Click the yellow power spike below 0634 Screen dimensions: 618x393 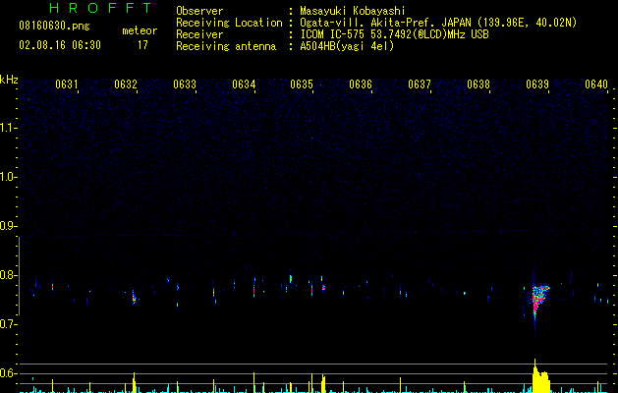[x=253, y=382]
